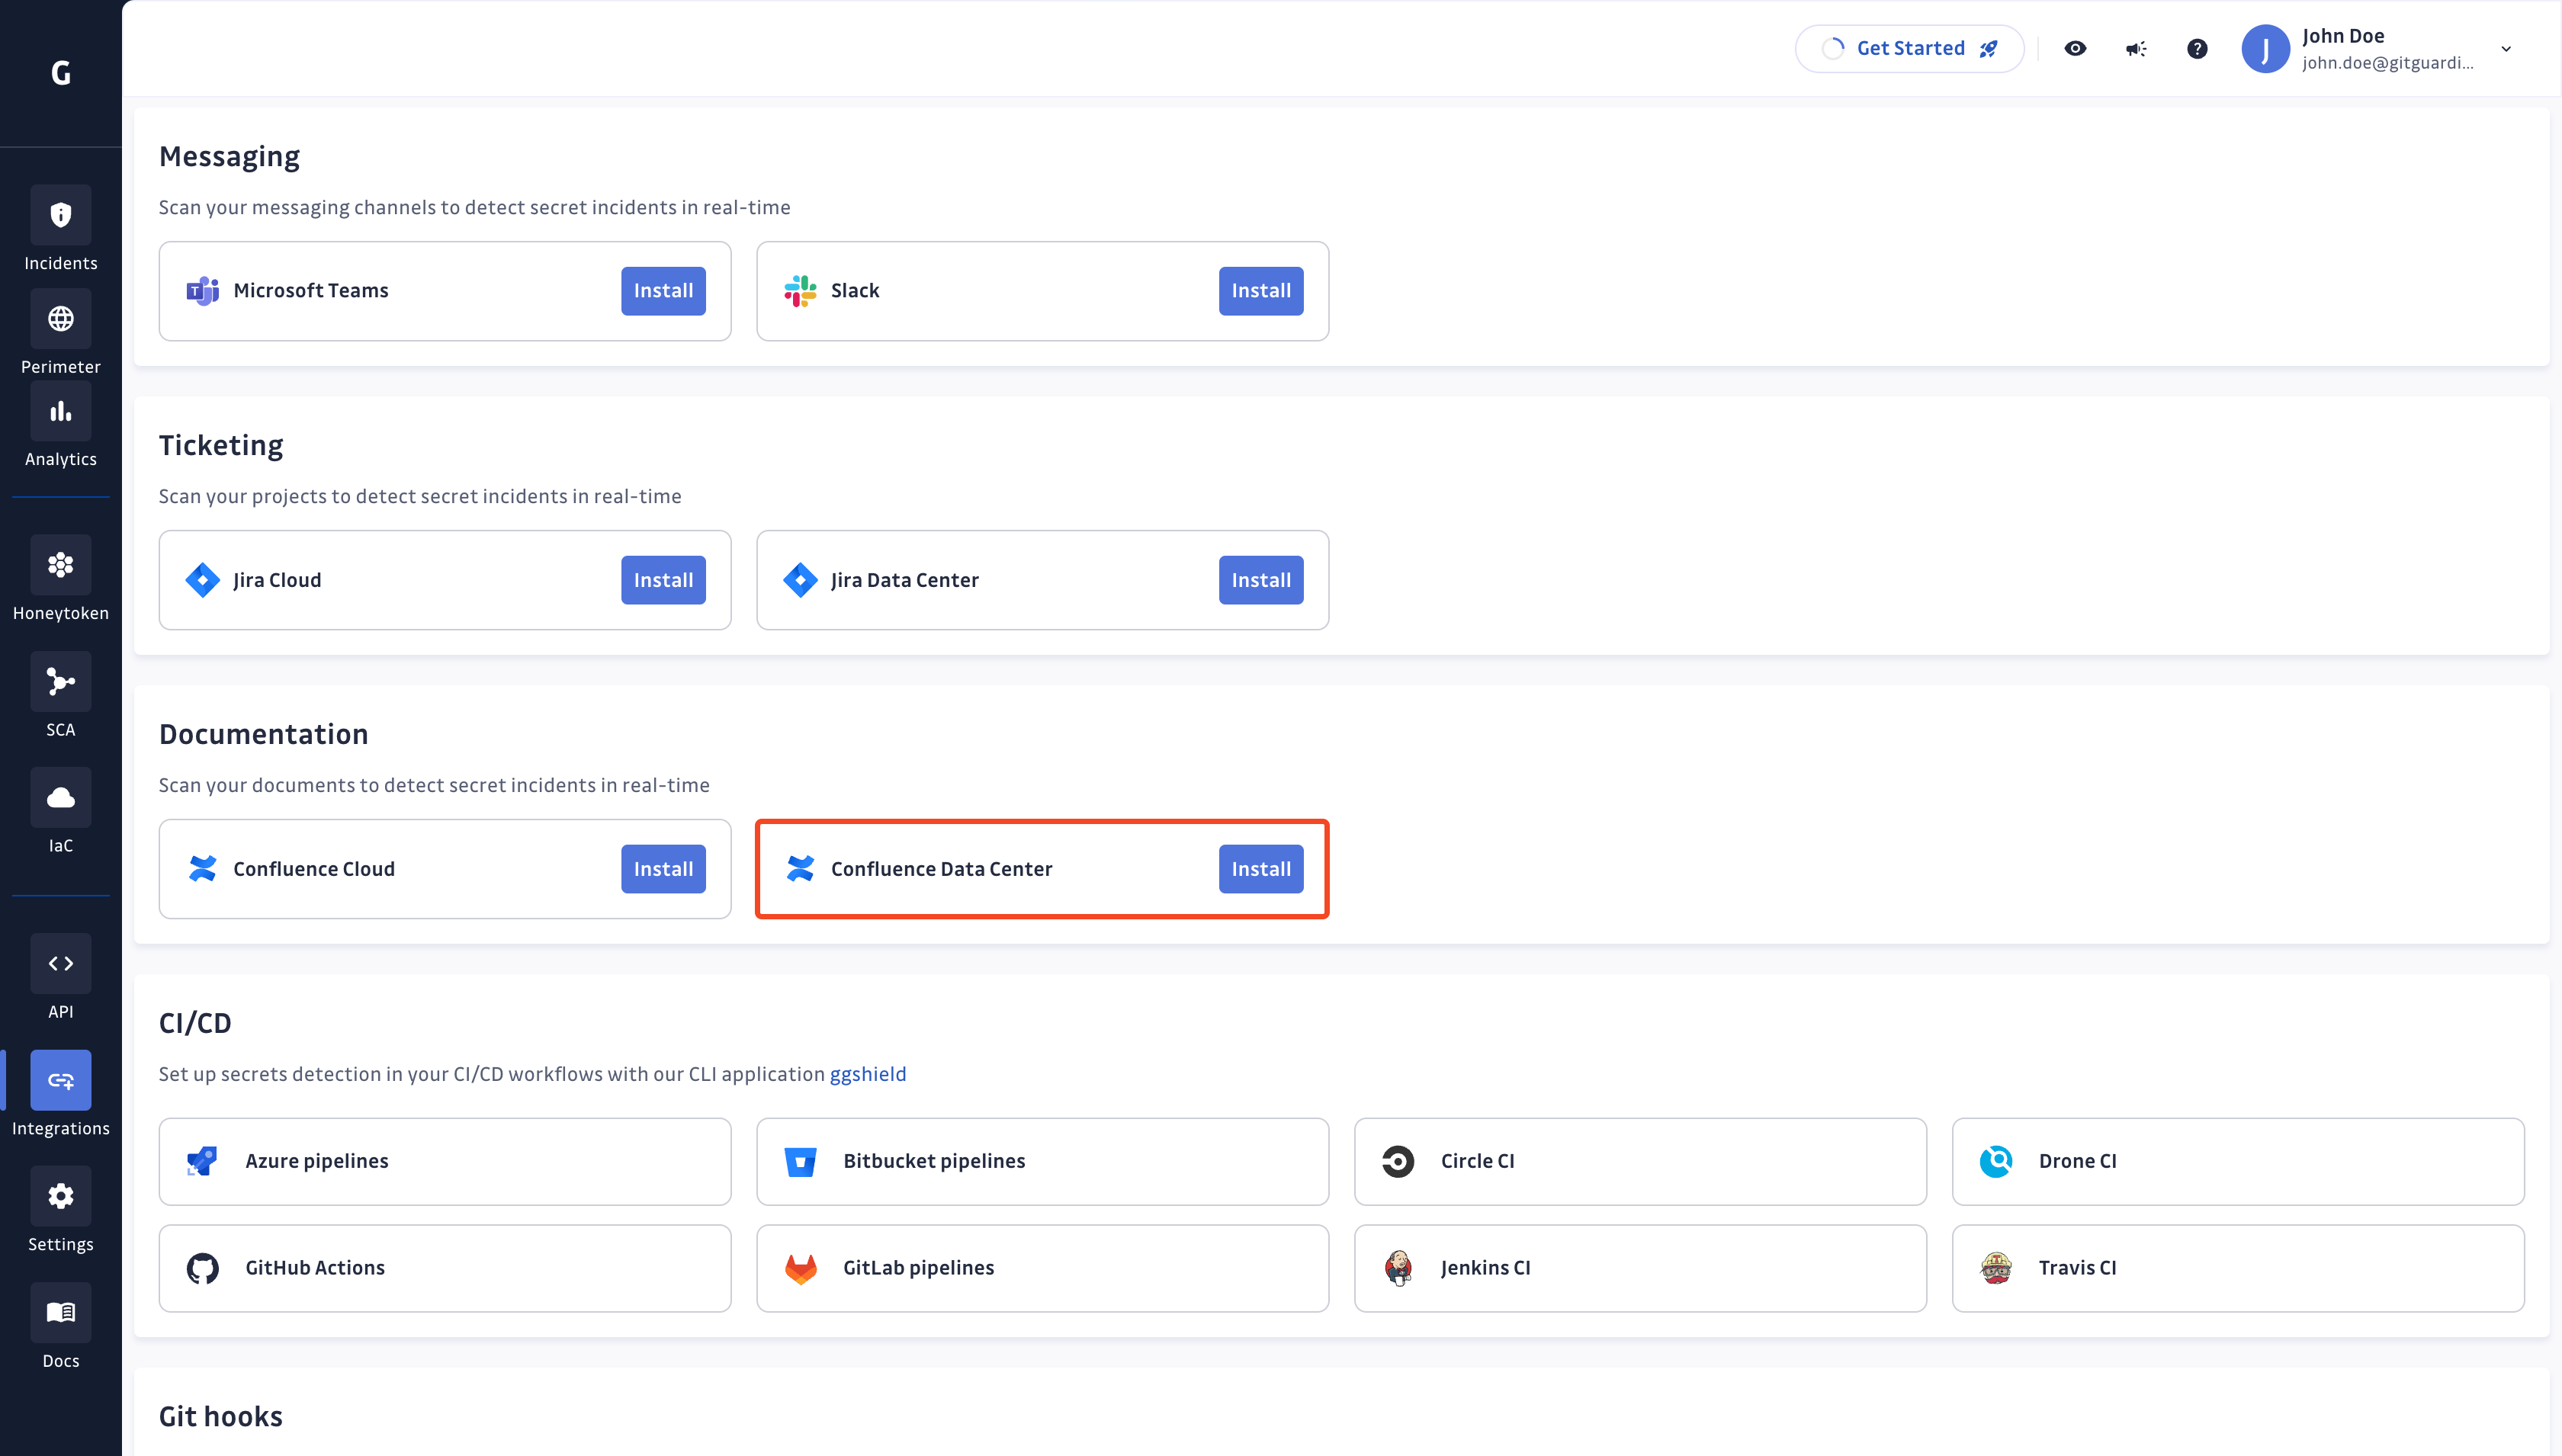This screenshot has height=1456, width=2562.
Task: Install the Confluence Cloud integration
Action: tap(663, 869)
